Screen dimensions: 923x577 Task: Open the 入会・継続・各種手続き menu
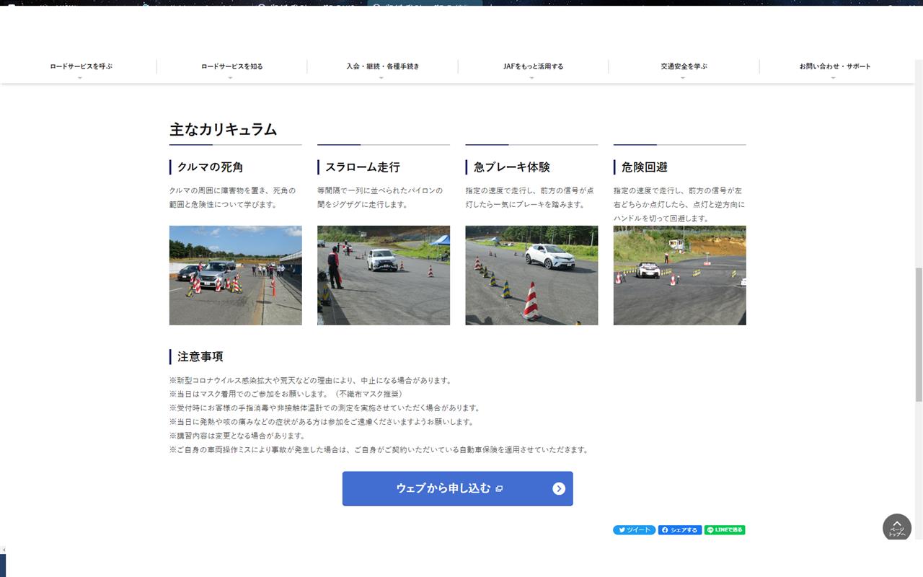382,66
